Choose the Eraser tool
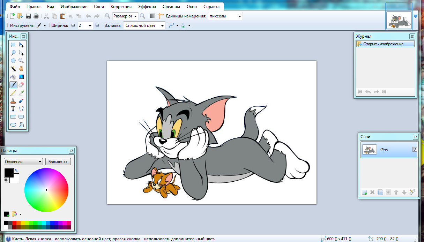 coord(21,85)
